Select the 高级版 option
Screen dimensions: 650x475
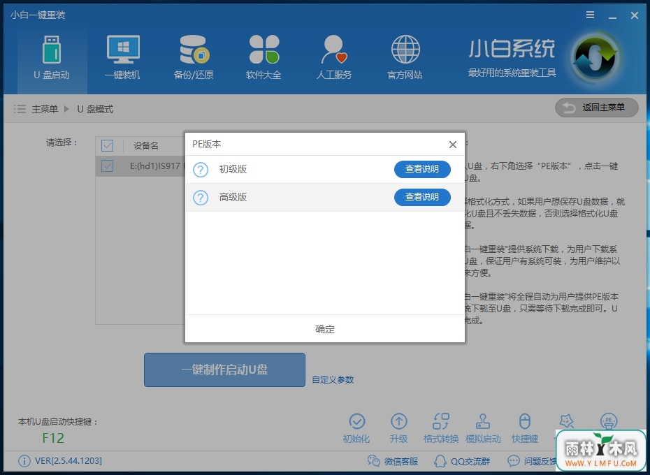click(x=233, y=197)
